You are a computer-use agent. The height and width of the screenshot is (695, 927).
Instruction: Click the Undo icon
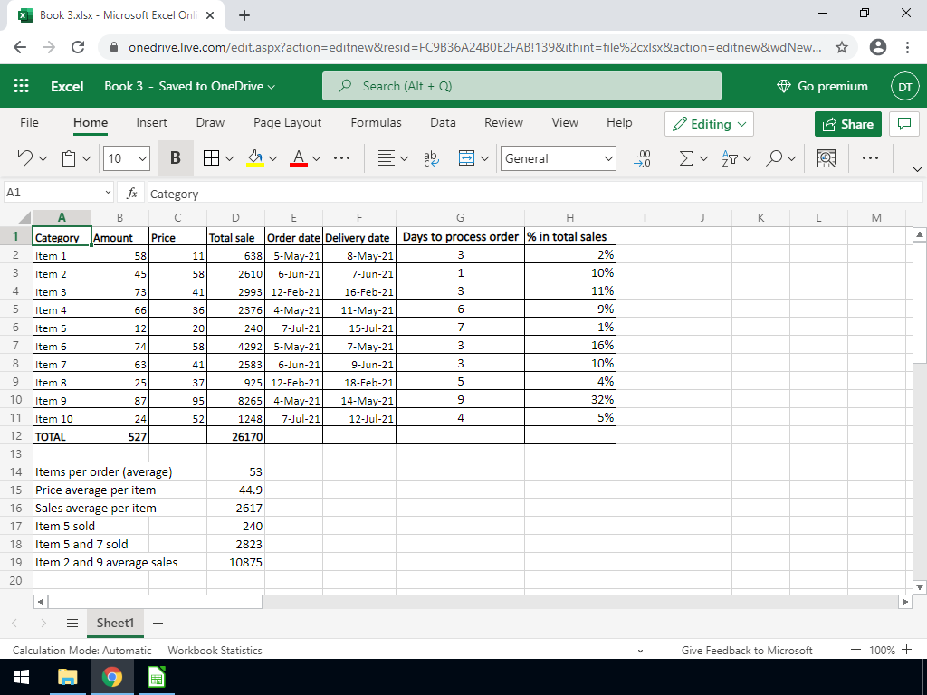click(x=25, y=158)
